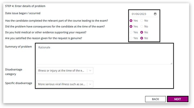The image size is (194, 108).
Task: Click the day segment of the date field
Action: pos(133,14)
